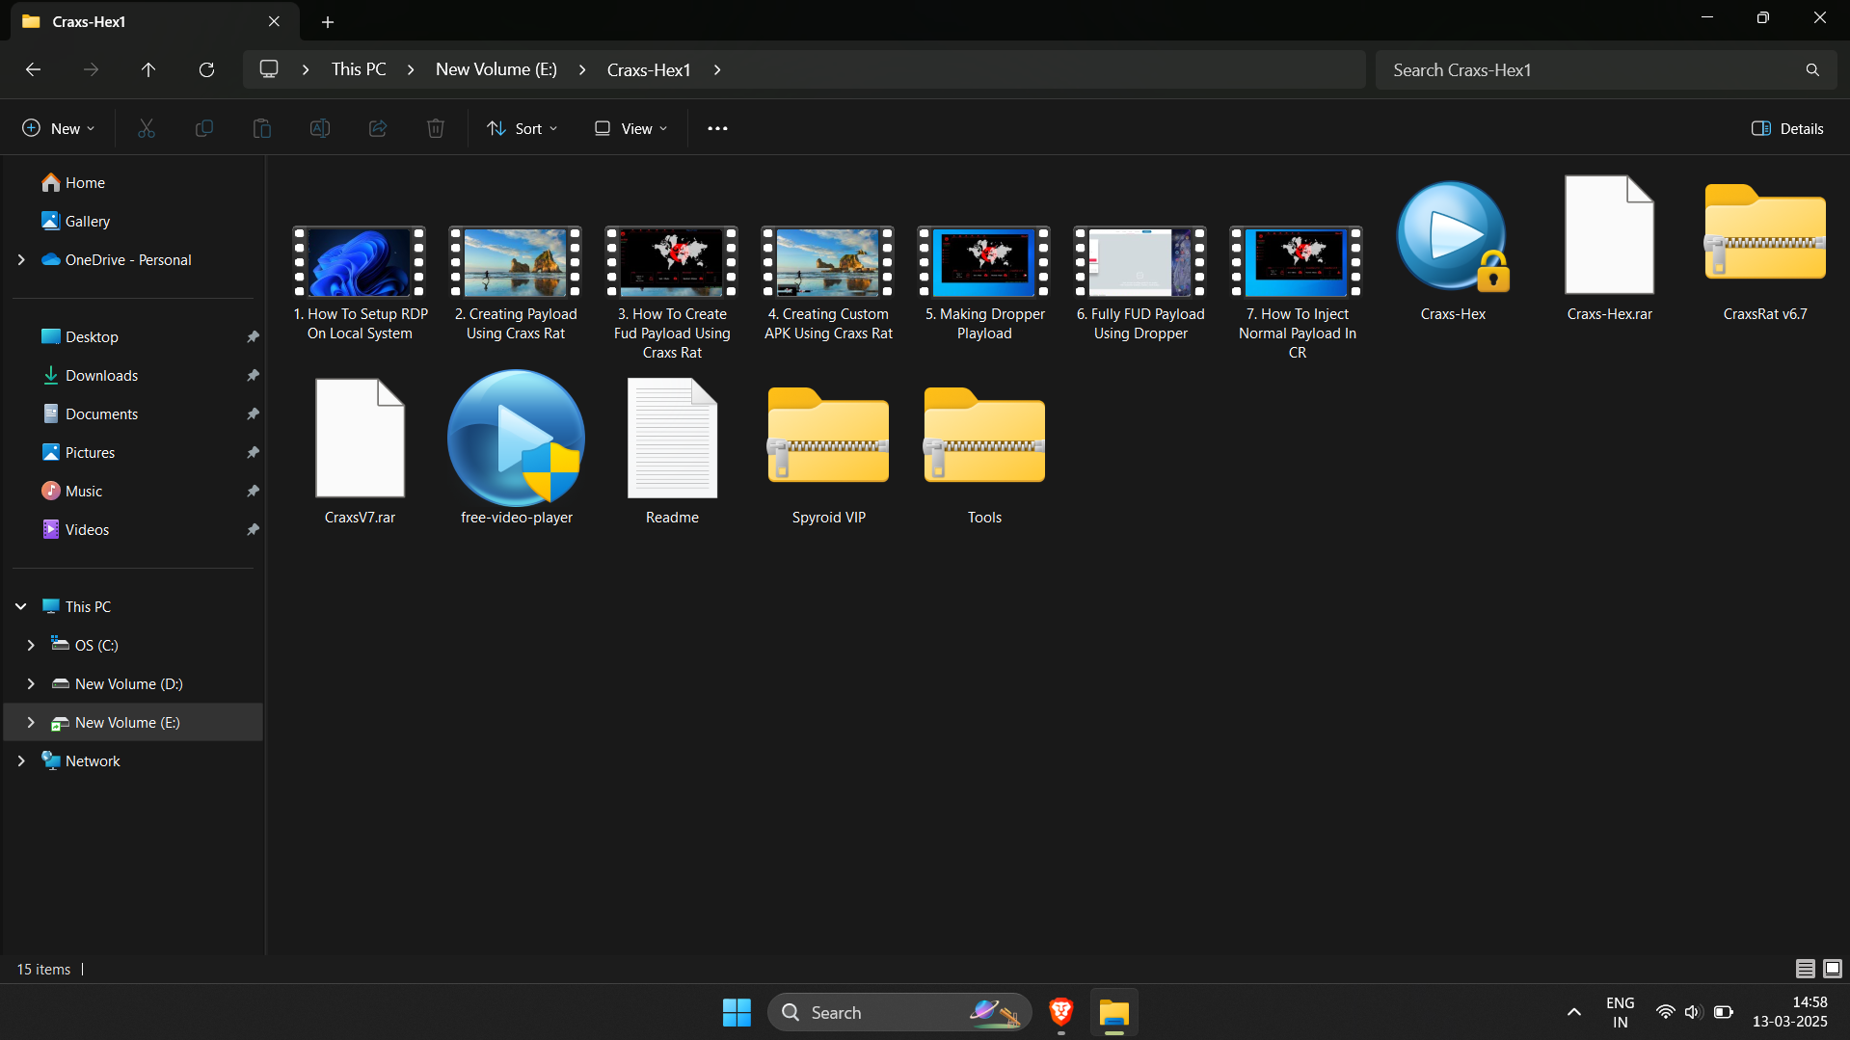Show hidden tray icons chevron
This screenshot has height=1040, width=1850.
click(1573, 1012)
